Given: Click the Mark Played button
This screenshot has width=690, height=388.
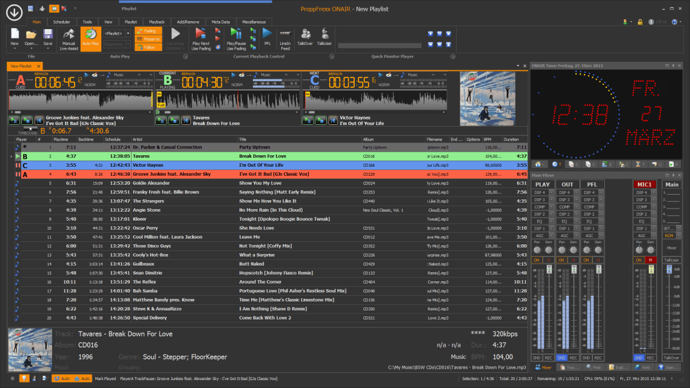Looking at the screenshot, I should 105,378.
